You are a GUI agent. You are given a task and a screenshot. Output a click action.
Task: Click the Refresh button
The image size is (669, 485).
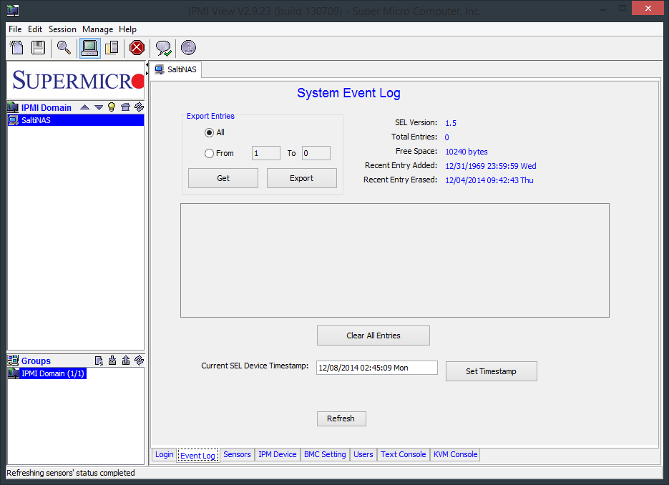click(x=341, y=419)
